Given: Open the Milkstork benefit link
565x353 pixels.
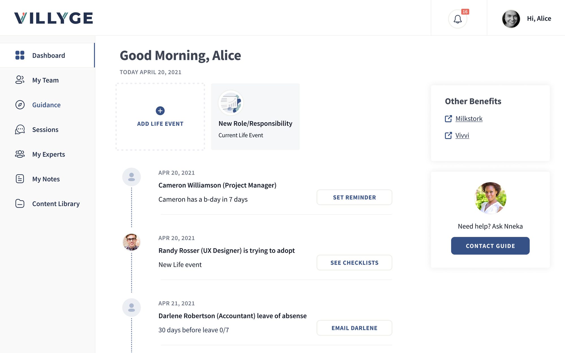Looking at the screenshot, I should [469, 119].
